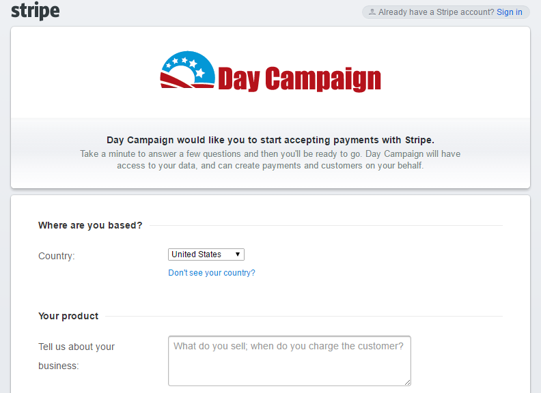Image resolution: width=541 pixels, height=393 pixels.
Task: Click the Day Campaign sunrise emblem
Action: click(187, 70)
